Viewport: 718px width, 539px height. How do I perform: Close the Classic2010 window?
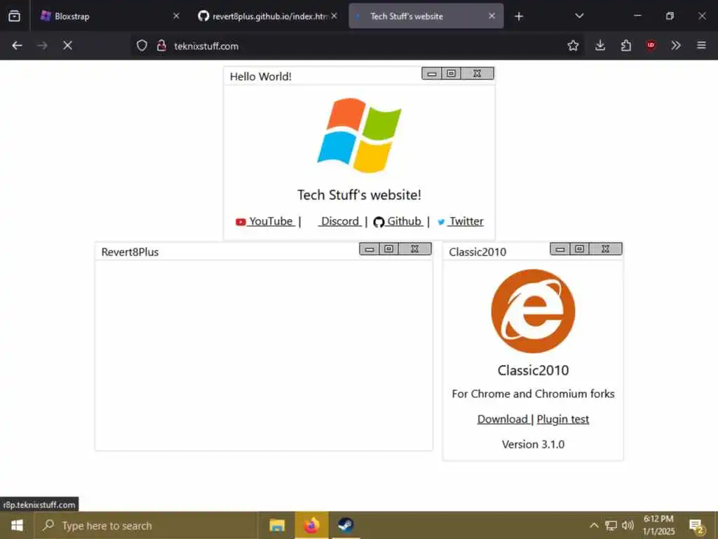[605, 249]
